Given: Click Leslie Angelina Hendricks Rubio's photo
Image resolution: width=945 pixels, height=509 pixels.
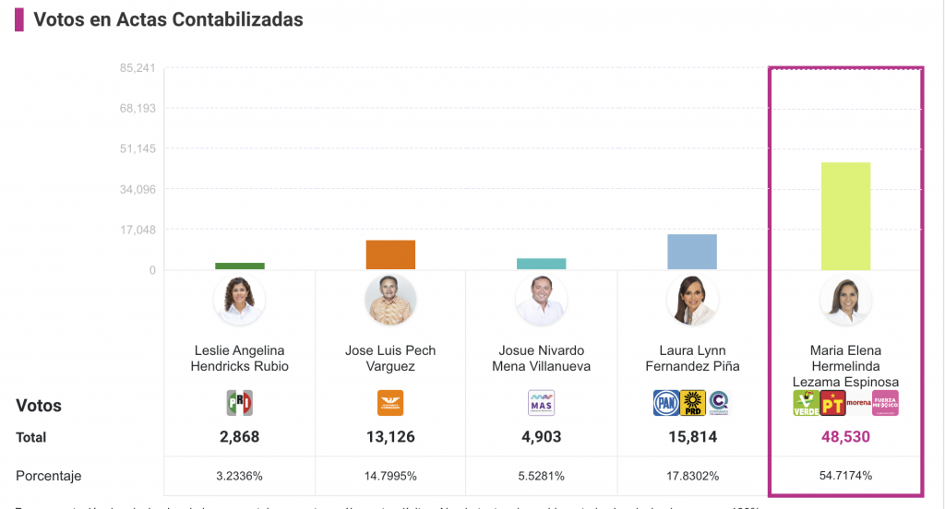Looking at the screenshot, I should click(239, 301).
